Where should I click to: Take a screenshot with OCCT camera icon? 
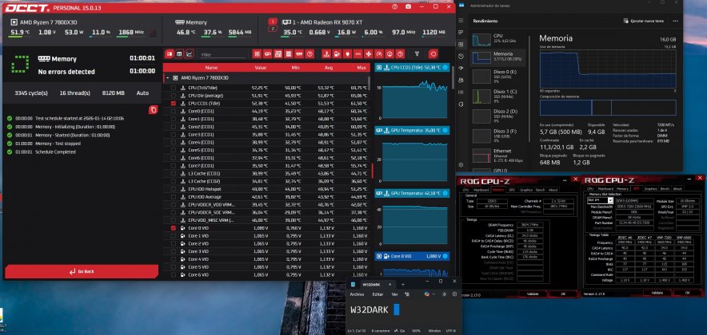[408, 6]
